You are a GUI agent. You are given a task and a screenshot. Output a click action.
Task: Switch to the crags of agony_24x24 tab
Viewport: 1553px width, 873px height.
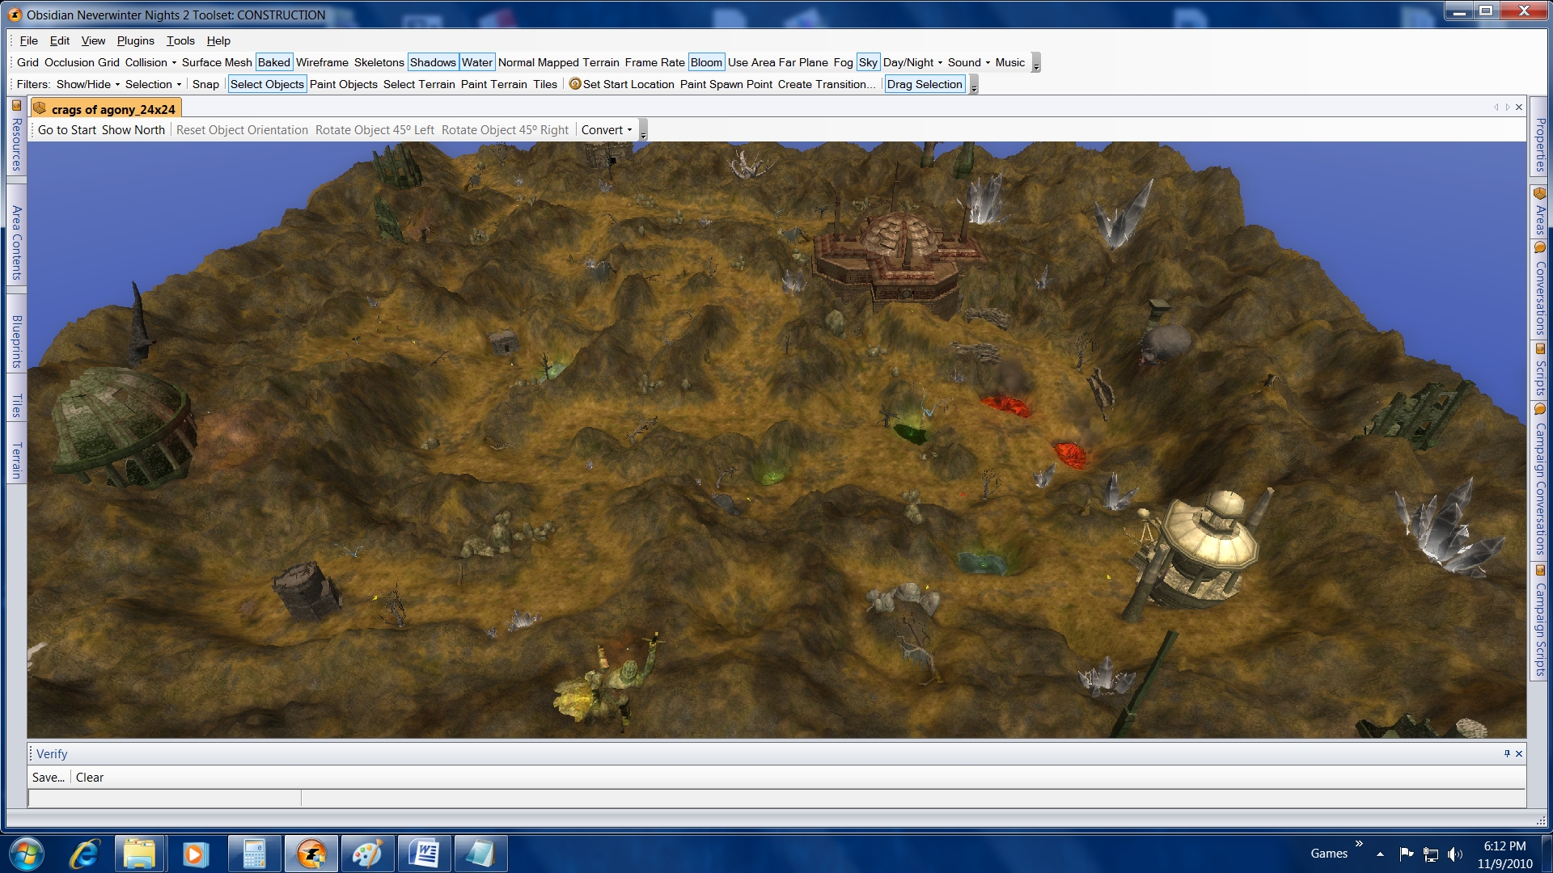(x=112, y=109)
